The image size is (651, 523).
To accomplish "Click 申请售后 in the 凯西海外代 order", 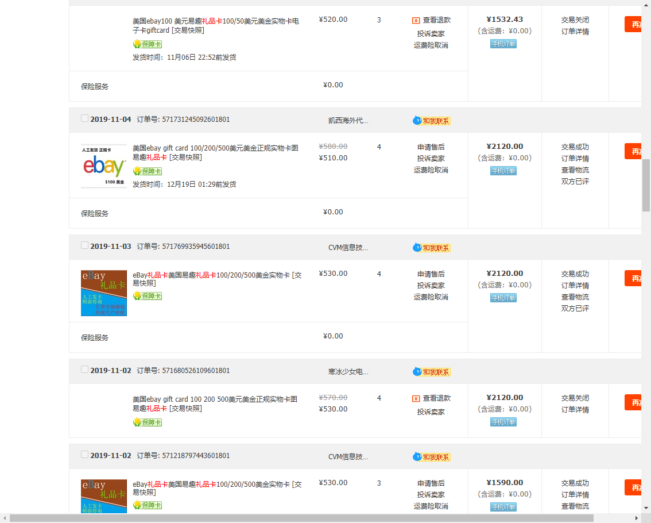I will 431,147.
